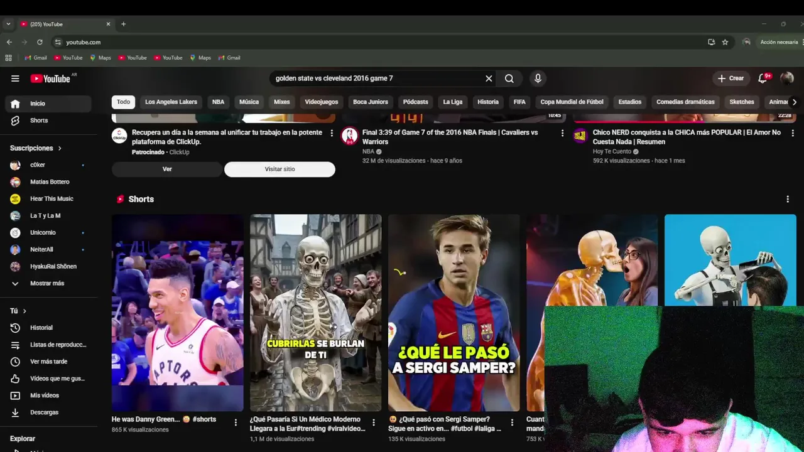Open options for Médico Moderno short
Image resolution: width=804 pixels, height=452 pixels.
[x=374, y=422]
